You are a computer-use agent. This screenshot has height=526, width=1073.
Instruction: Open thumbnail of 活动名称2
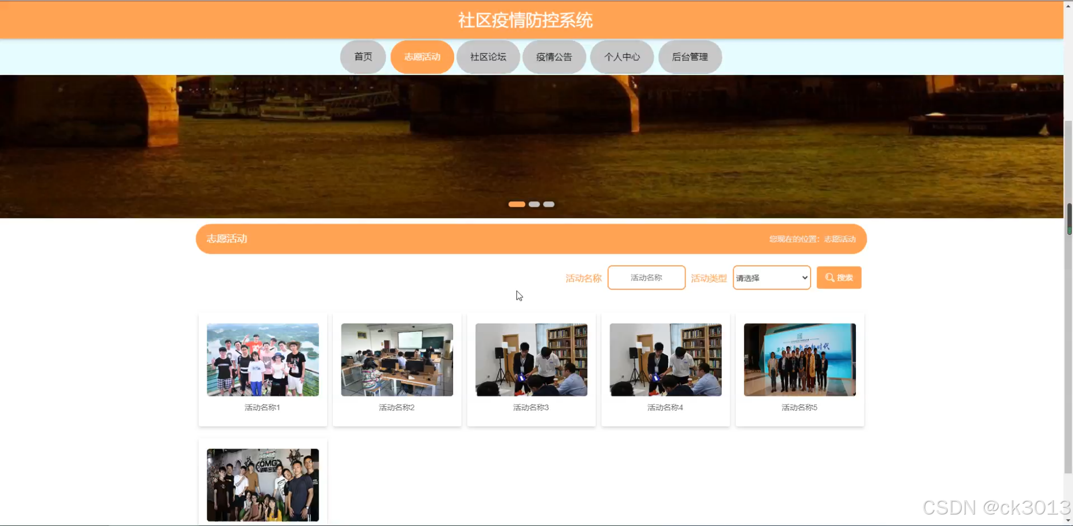[x=397, y=359]
